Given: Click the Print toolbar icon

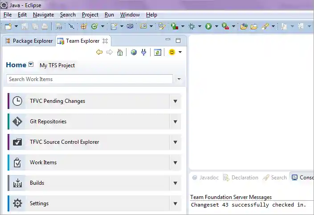Looking at the screenshot, I should (45, 26).
